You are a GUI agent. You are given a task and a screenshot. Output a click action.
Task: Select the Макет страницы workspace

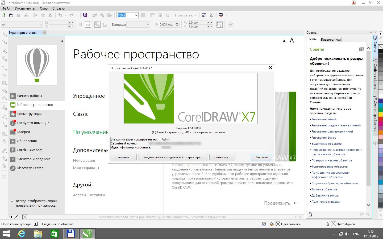pyautogui.click(x=86, y=168)
